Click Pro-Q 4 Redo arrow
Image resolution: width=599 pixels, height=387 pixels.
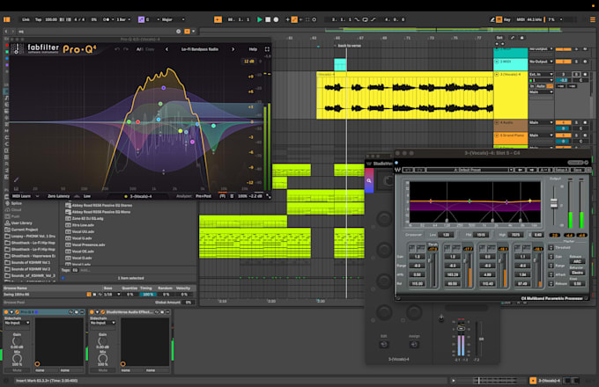(126, 49)
